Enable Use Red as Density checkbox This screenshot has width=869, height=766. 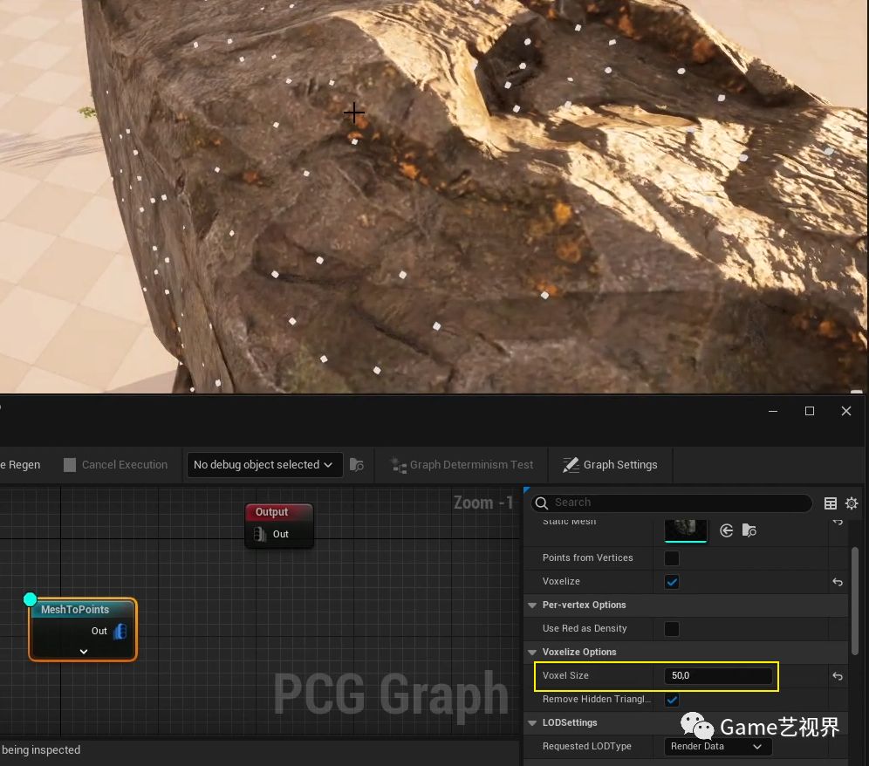pos(672,629)
